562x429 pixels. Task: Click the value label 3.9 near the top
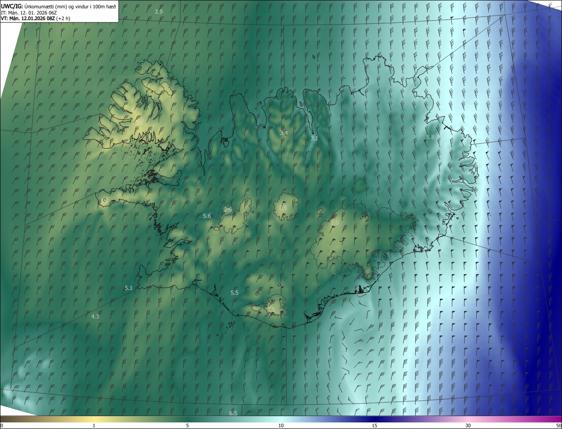pos(159,11)
